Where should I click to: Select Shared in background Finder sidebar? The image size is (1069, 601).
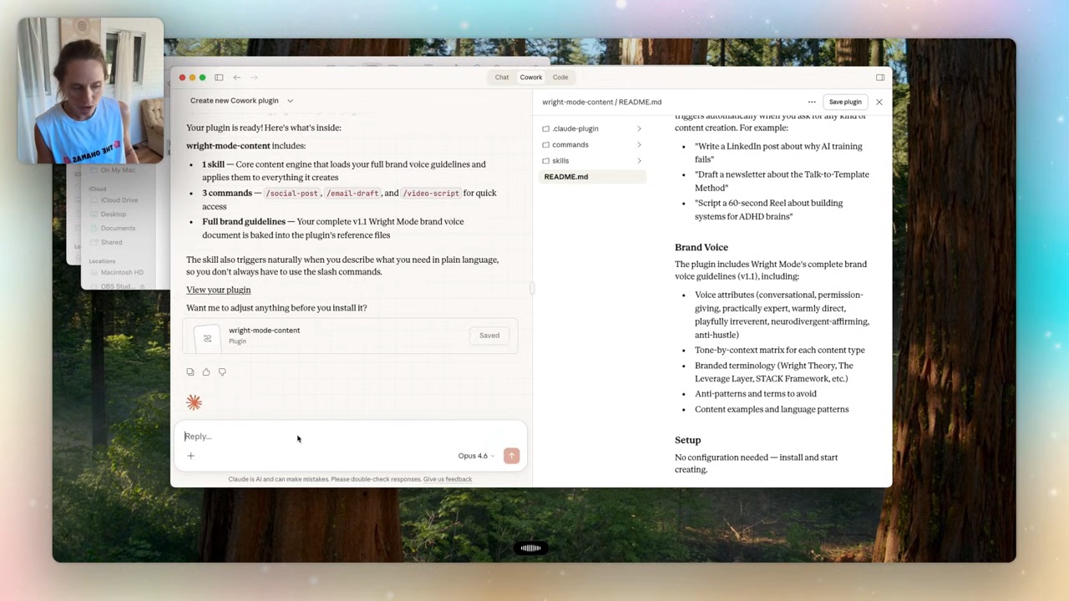[111, 243]
